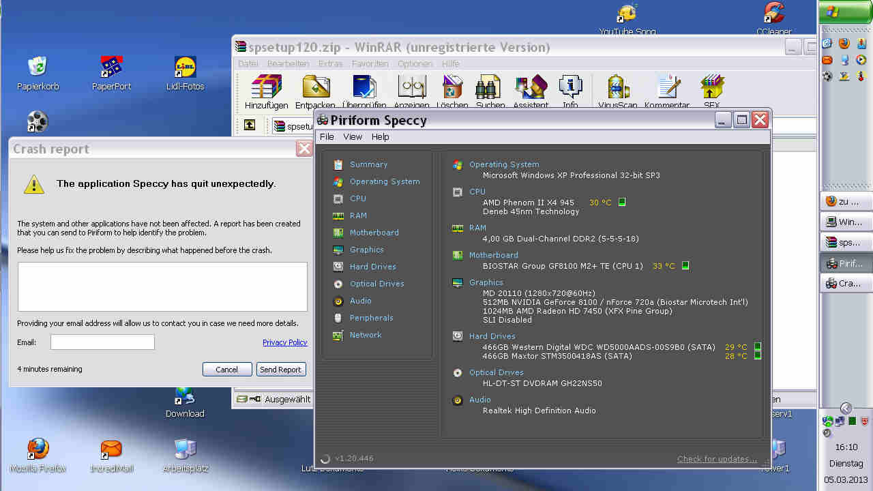
Task: Click the CPU heading in summary pane
Action: pos(477,192)
